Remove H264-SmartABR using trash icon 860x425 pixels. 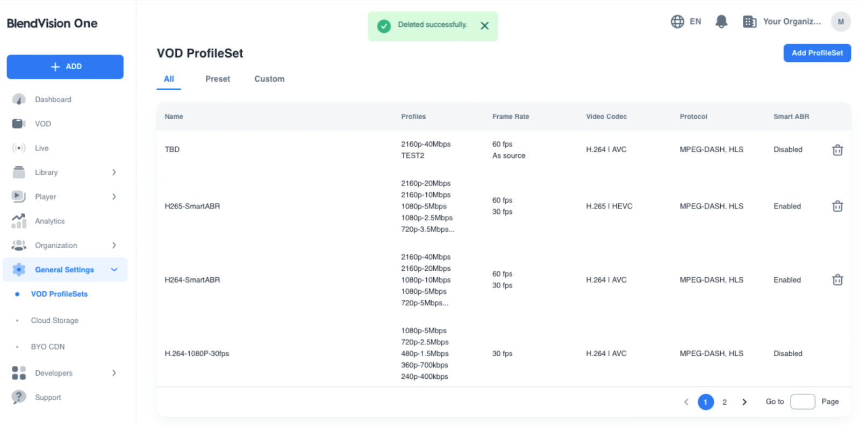click(x=837, y=280)
